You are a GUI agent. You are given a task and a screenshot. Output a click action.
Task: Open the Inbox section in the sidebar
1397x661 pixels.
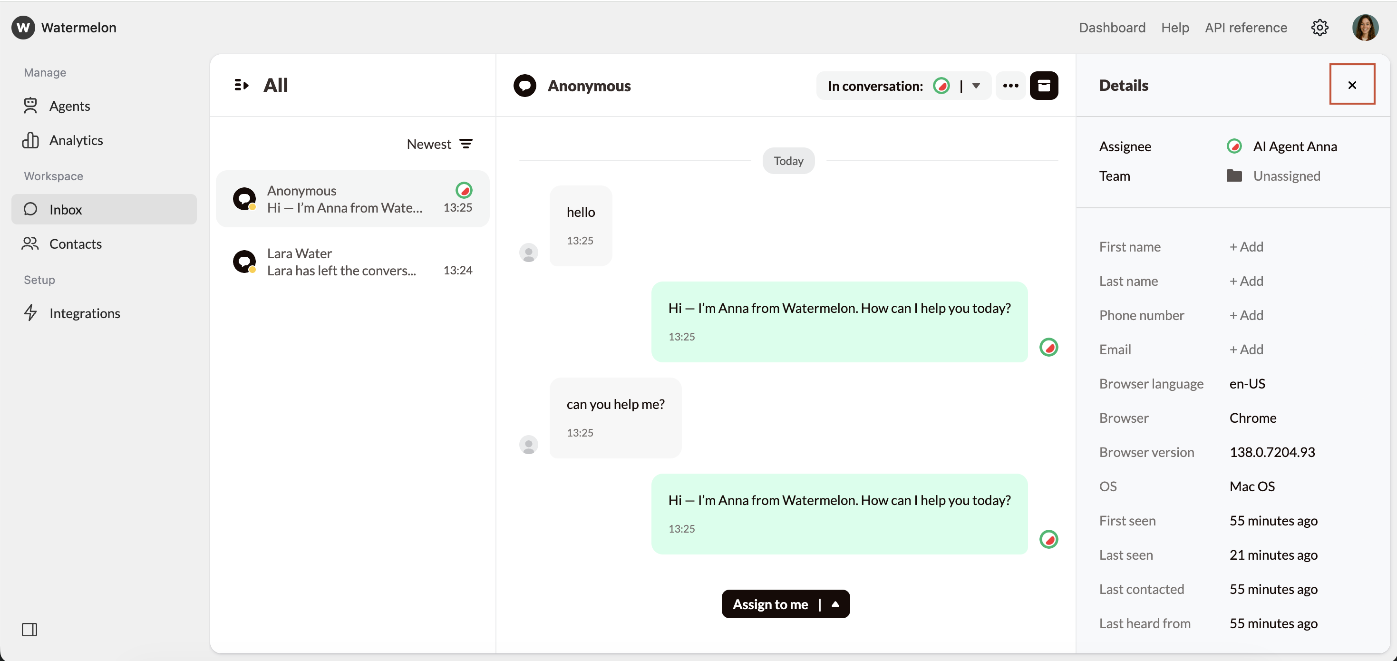click(x=65, y=209)
